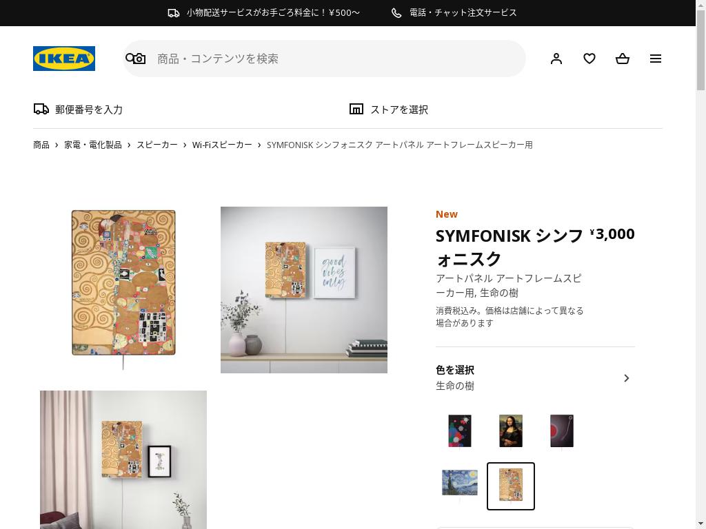The width and height of the screenshot is (706, 529).
Task: Open 電話・チャット注文サービス link
Action: pos(454,13)
